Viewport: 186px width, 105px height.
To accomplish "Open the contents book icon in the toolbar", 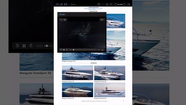I will [57, 4].
